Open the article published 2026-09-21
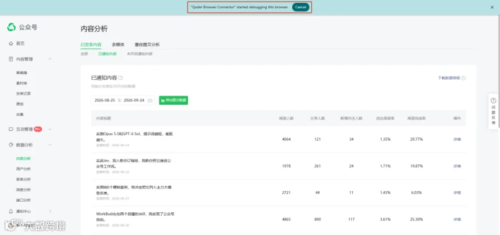Image resolution: width=500 pixels, height=235 pixels. coord(134,190)
